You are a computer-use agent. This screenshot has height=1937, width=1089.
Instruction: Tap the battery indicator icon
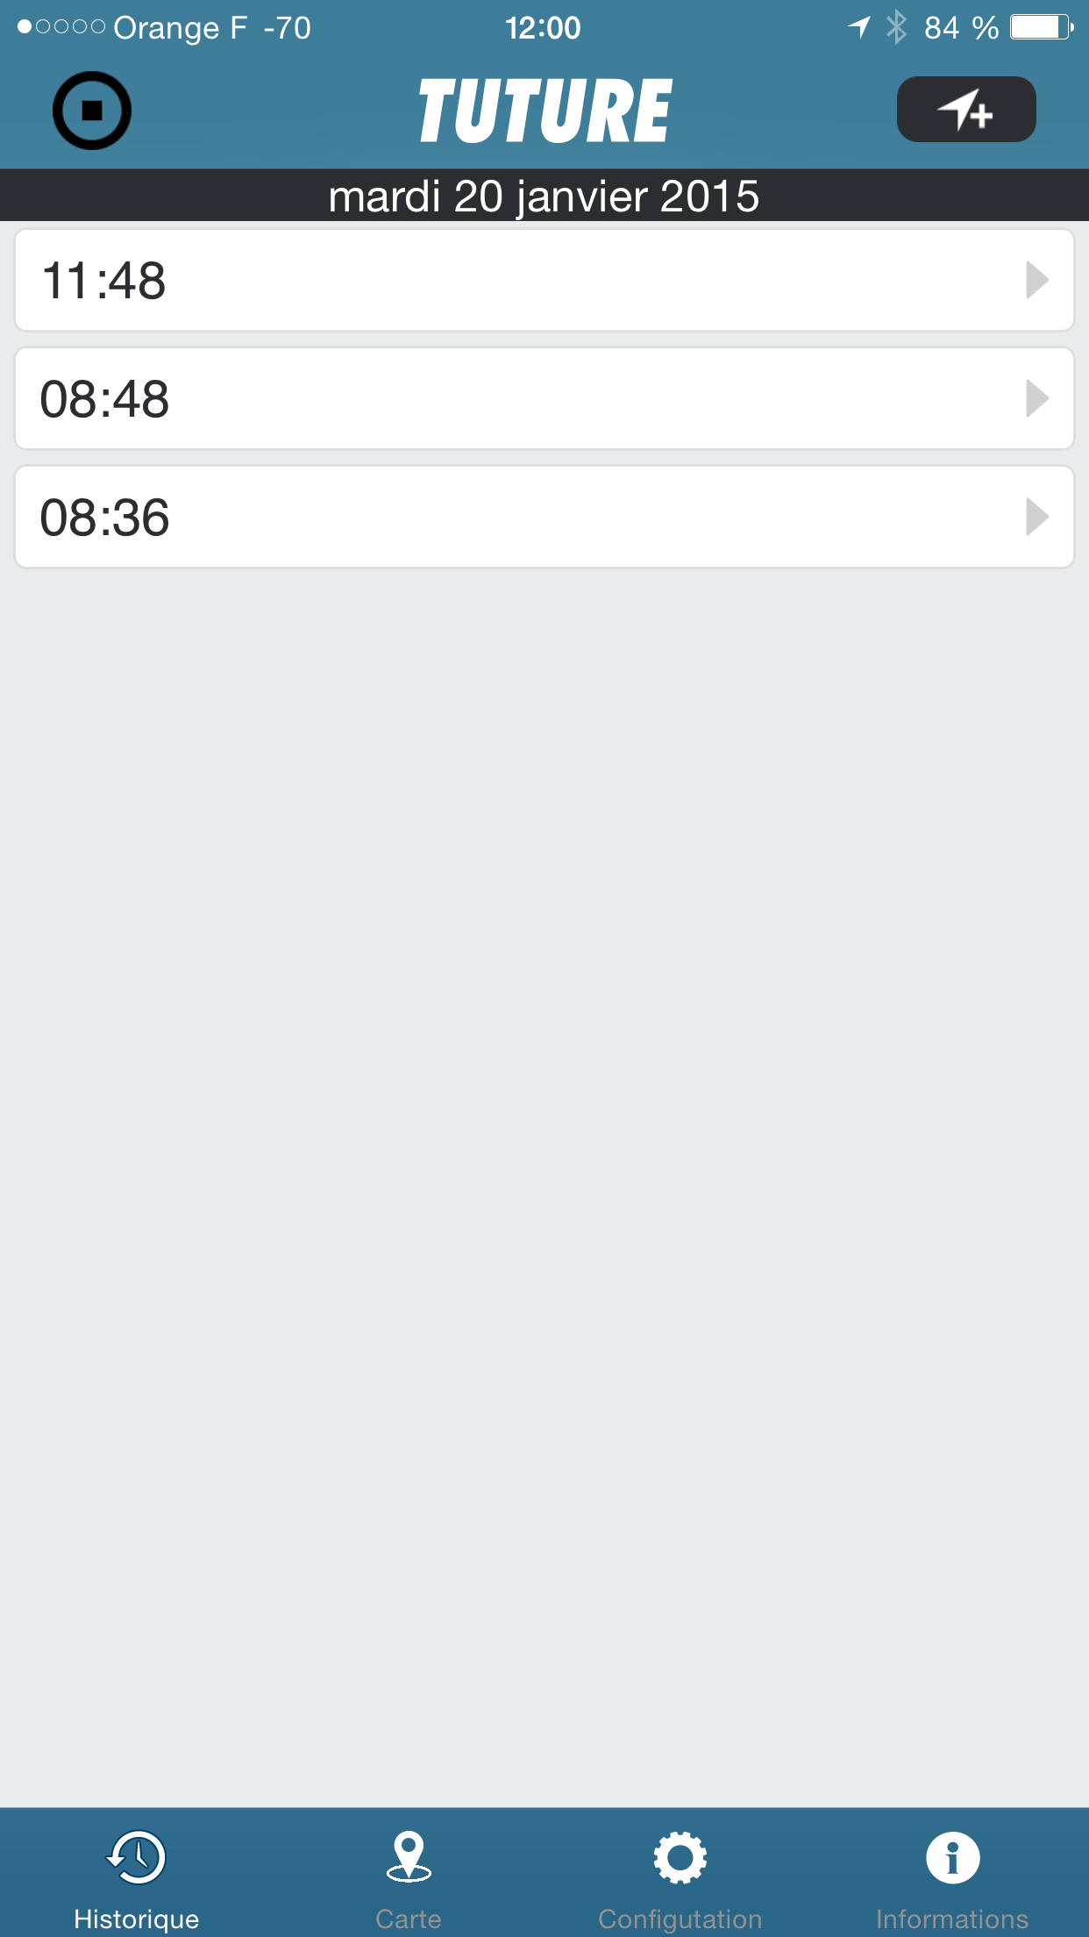click(x=1041, y=27)
